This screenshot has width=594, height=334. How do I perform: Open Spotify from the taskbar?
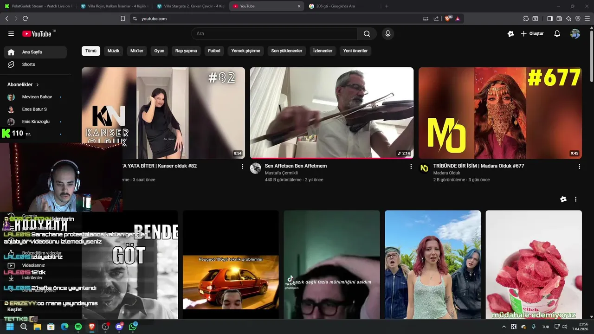pyautogui.click(x=78, y=327)
